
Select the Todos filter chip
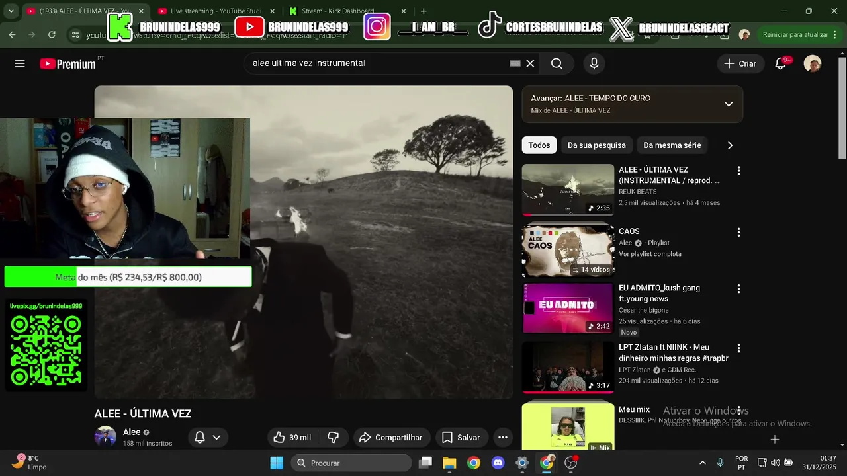point(539,145)
